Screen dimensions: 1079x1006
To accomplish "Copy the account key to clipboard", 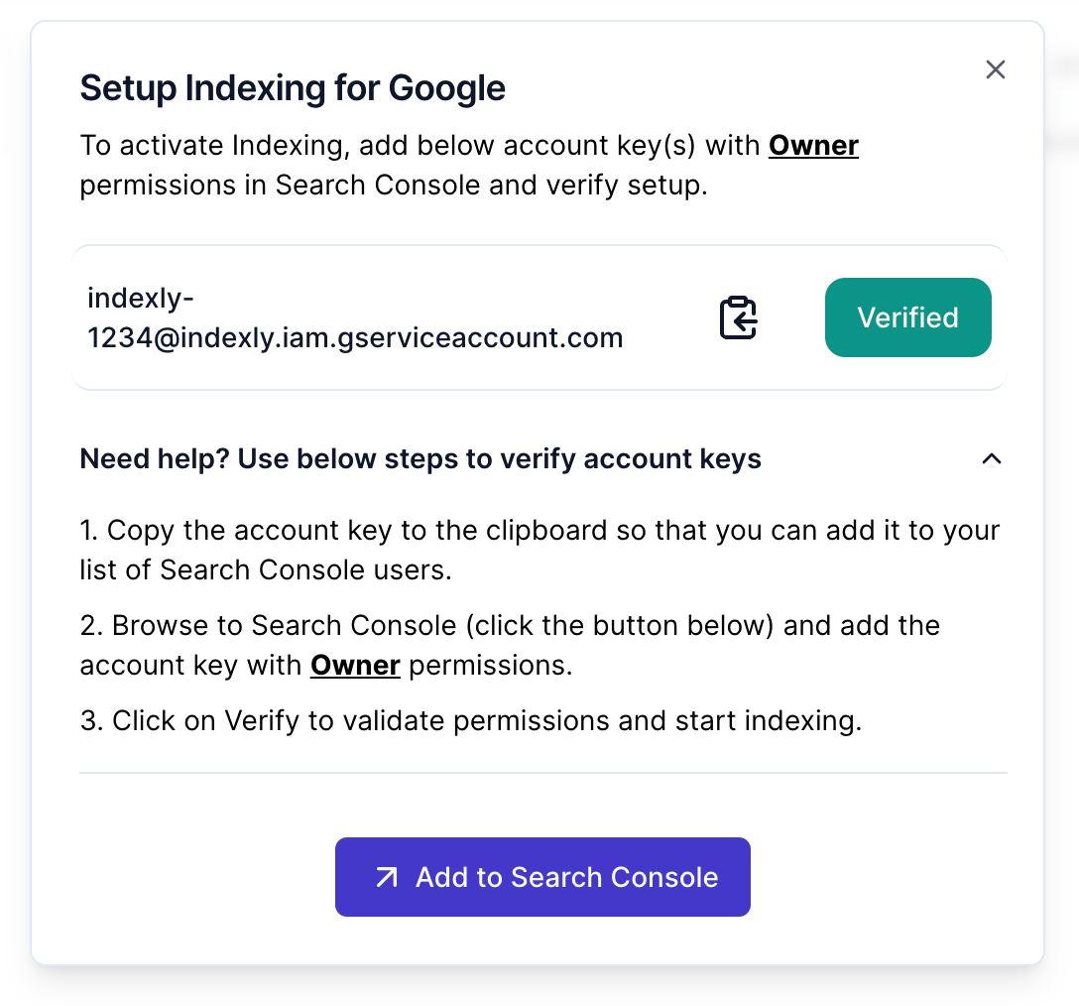I will coord(738,317).
